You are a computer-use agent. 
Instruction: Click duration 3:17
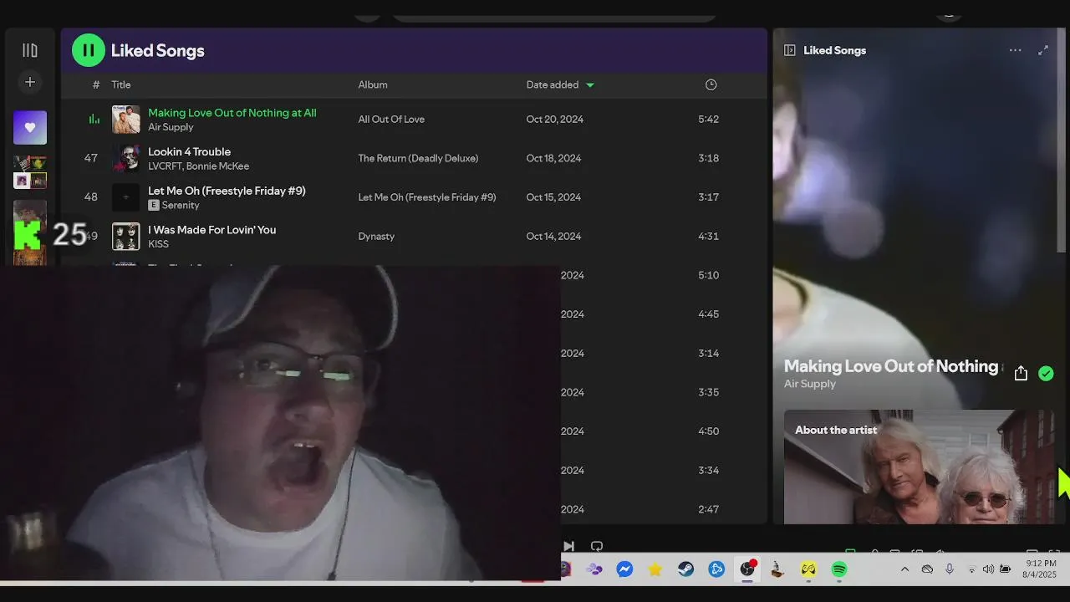click(708, 197)
